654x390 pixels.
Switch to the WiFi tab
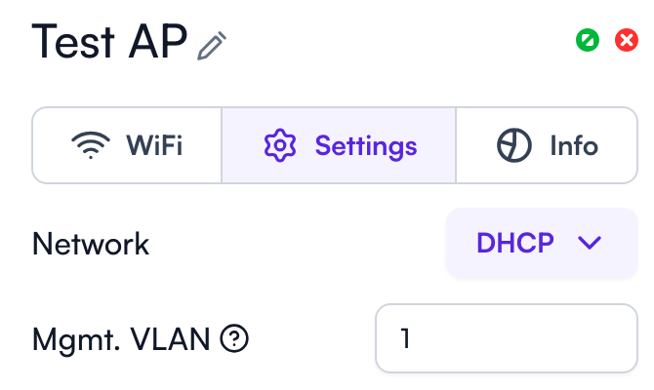[x=128, y=146]
